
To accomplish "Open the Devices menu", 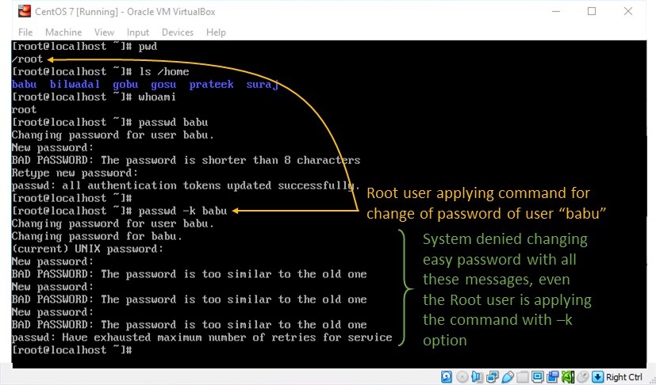I will [178, 32].
